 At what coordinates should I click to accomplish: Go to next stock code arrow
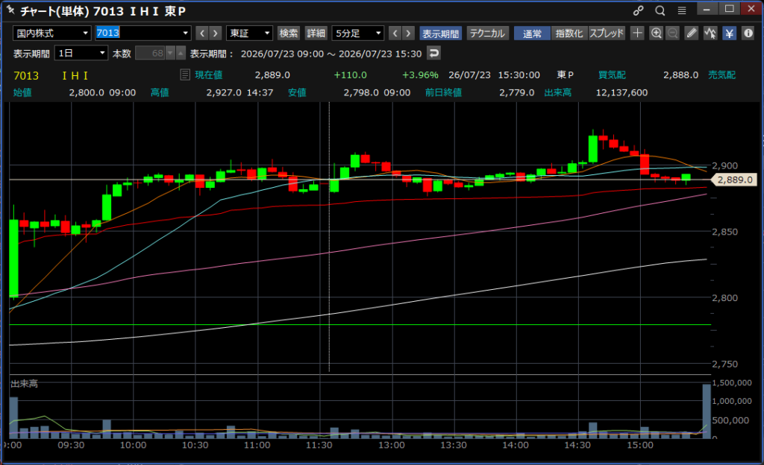coord(216,33)
